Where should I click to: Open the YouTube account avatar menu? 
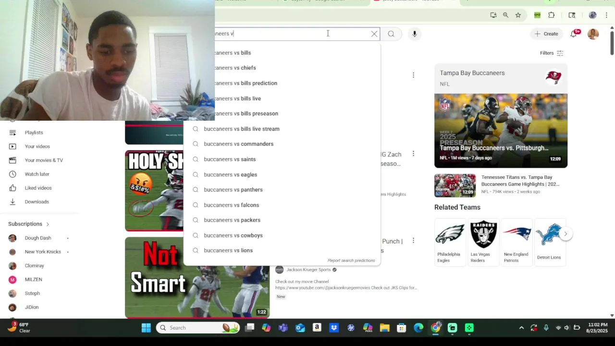(593, 34)
